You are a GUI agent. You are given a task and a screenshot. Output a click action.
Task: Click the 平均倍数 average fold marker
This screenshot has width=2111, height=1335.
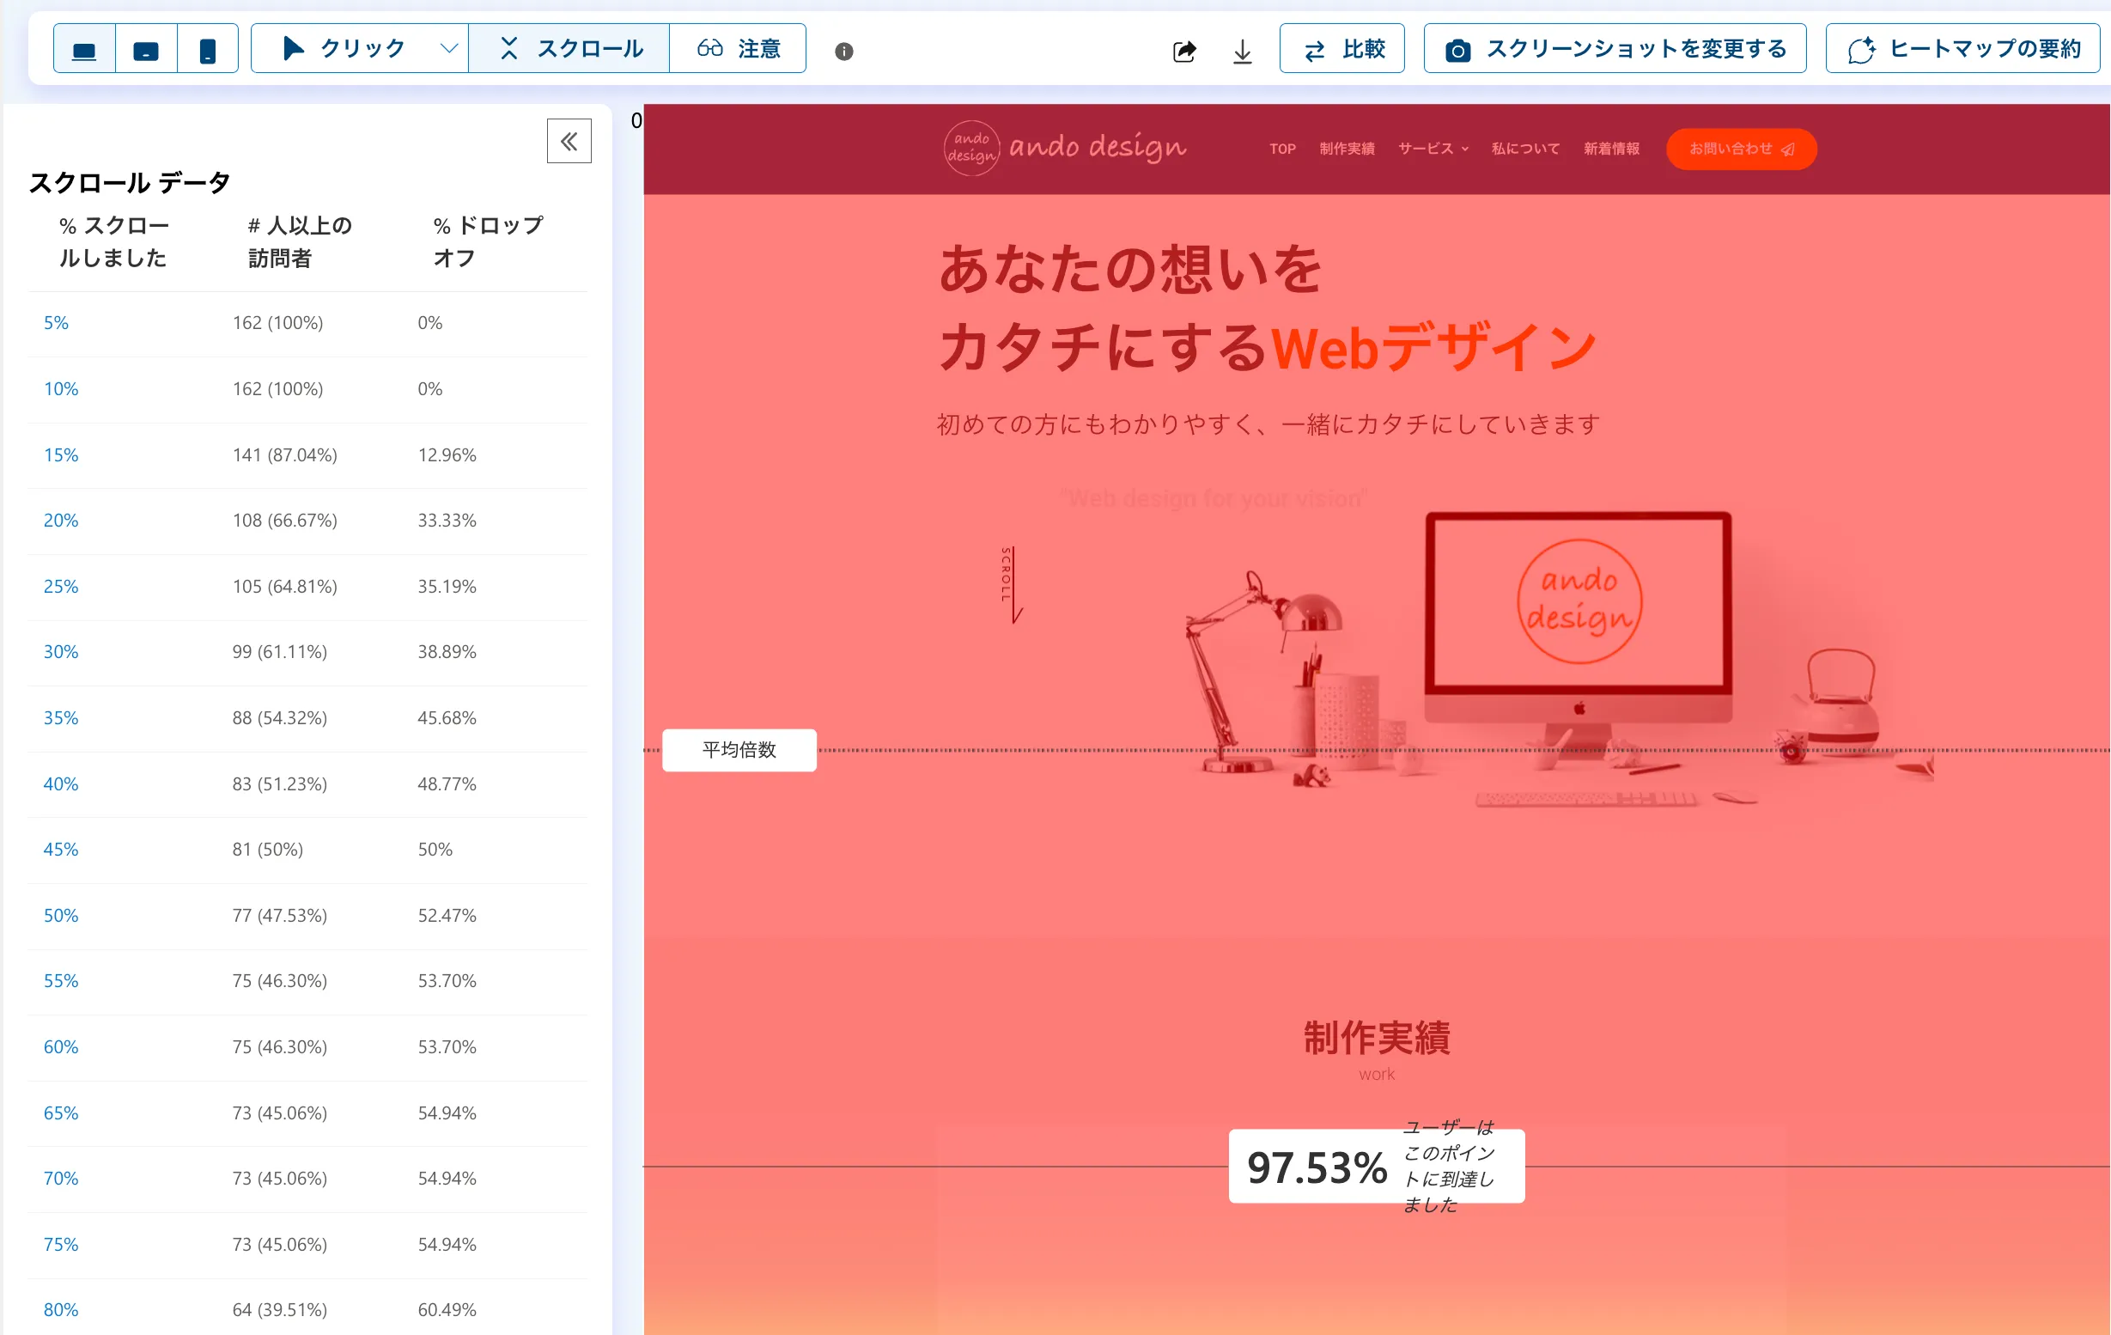pos(739,750)
